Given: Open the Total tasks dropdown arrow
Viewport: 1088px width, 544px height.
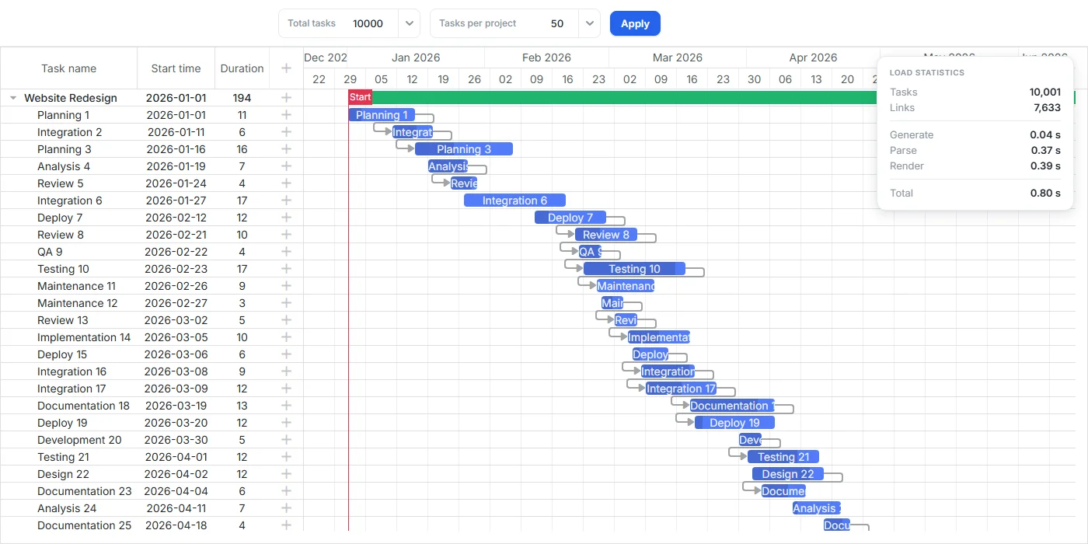Looking at the screenshot, I should pyautogui.click(x=409, y=23).
